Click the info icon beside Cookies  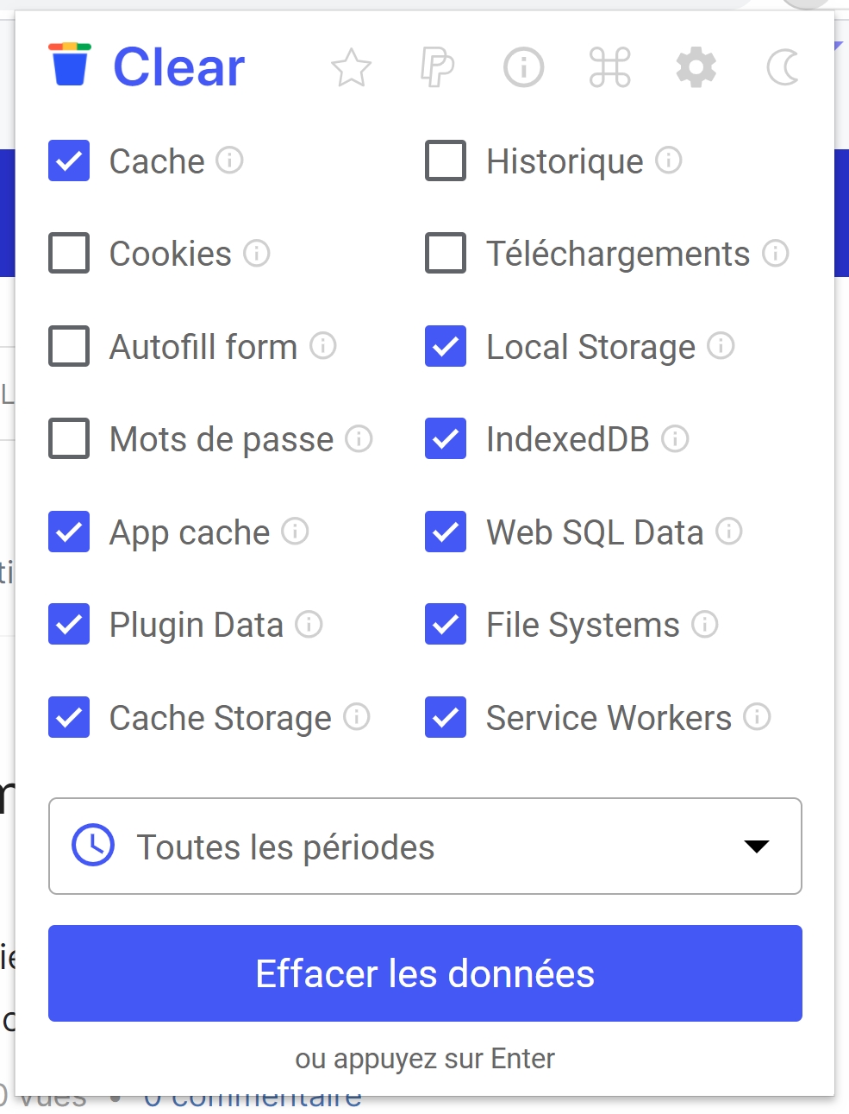click(257, 253)
